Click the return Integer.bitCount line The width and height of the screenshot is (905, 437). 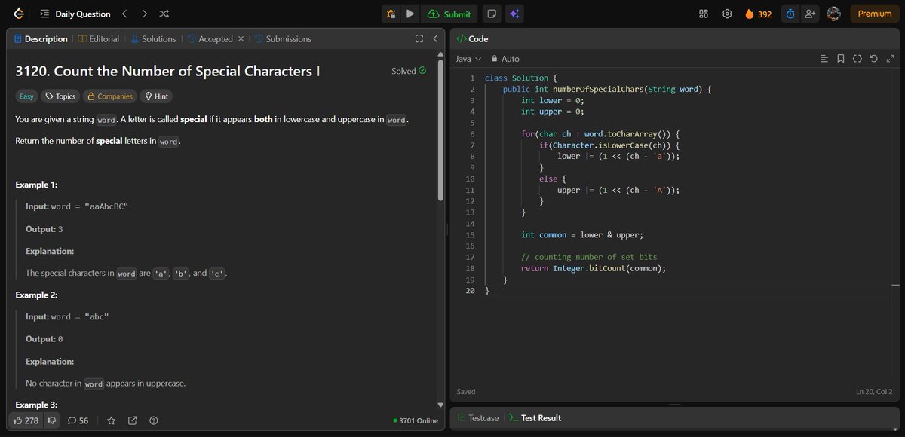tap(594, 268)
